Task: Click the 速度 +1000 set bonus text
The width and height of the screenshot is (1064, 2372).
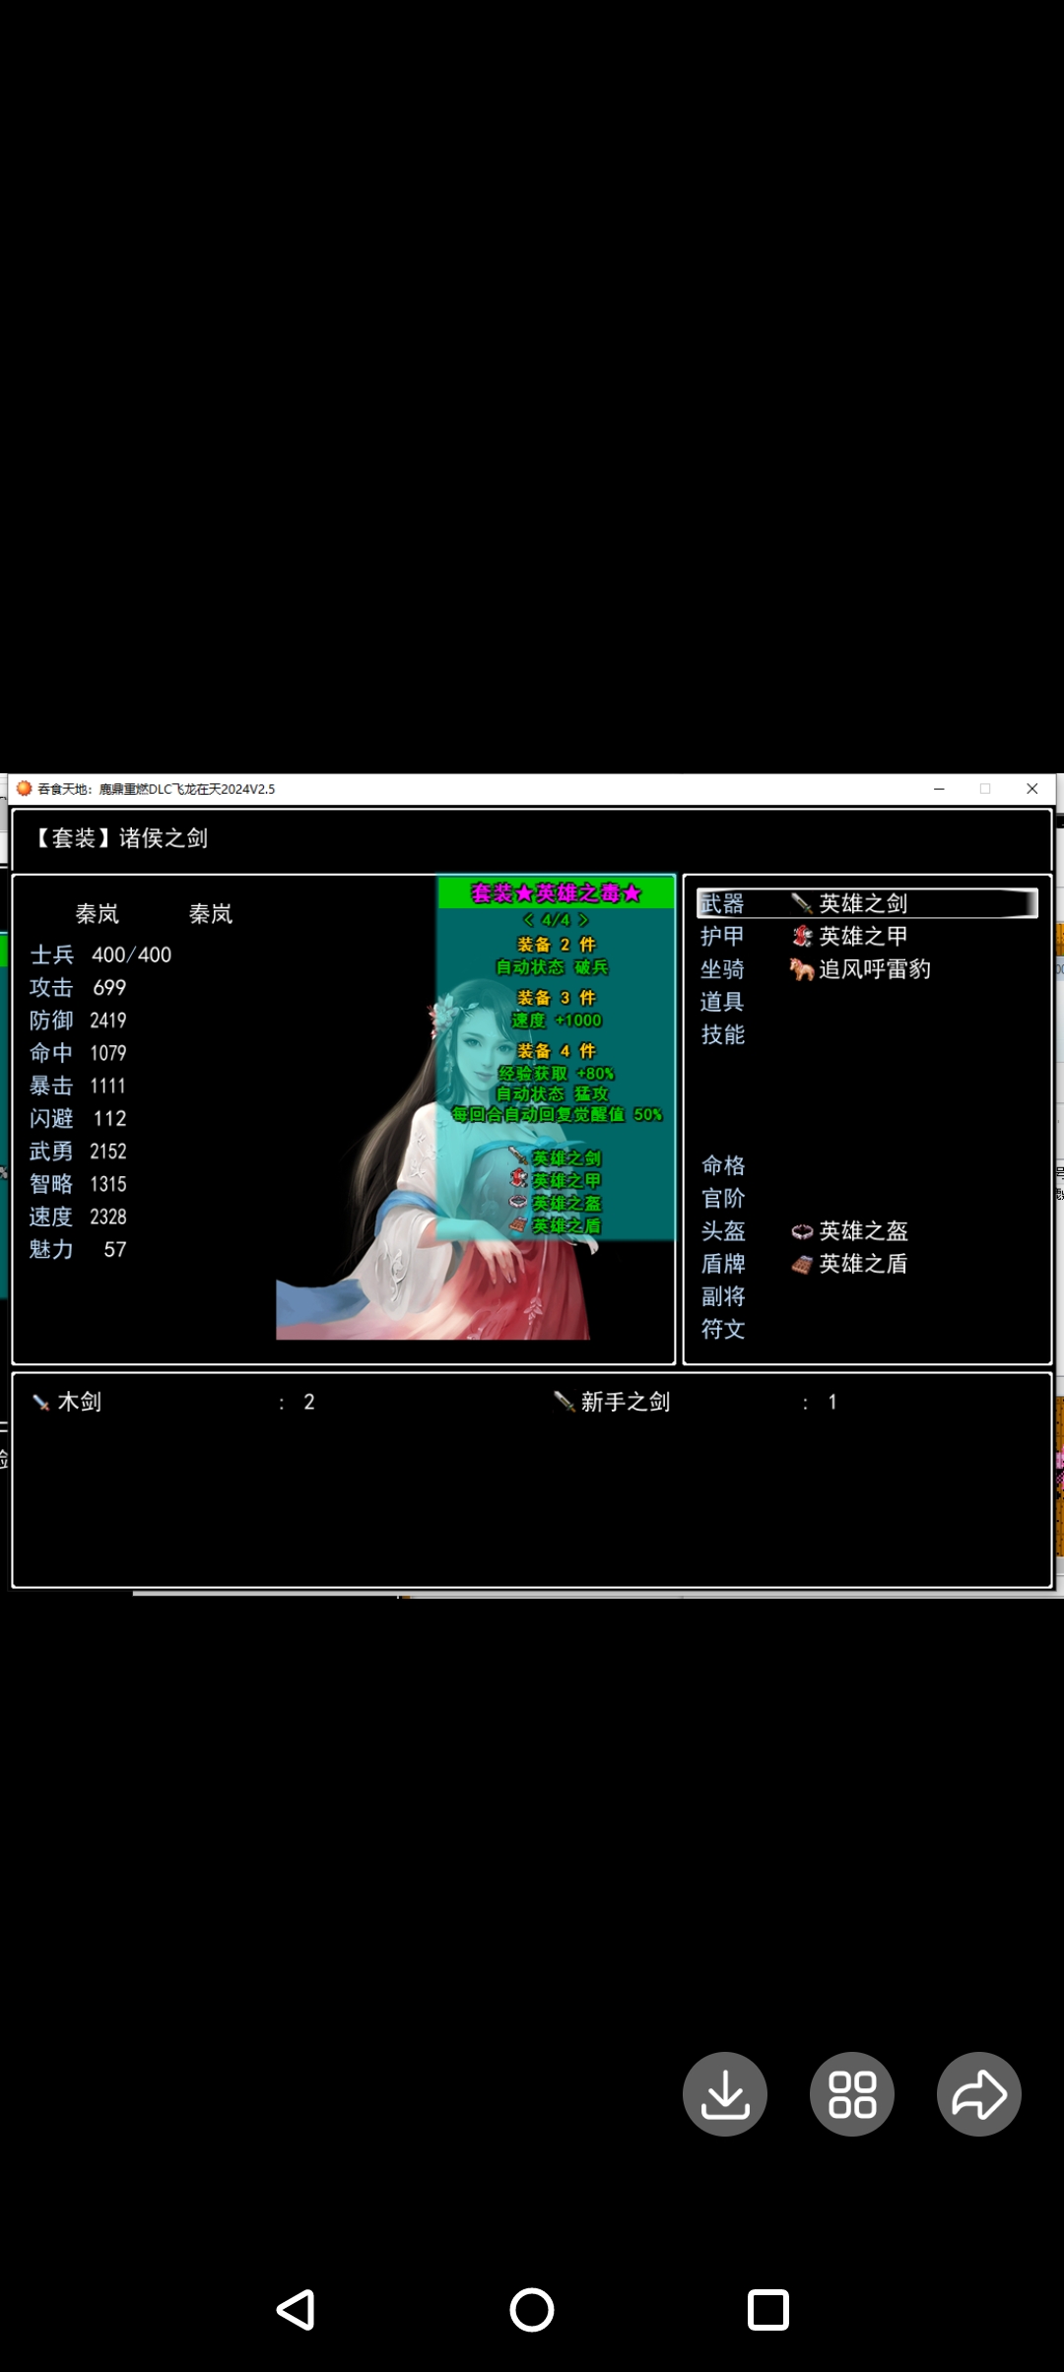Action: click(x=557, y=1021)
